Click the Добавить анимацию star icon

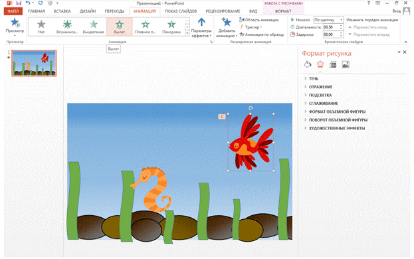coord(226,22)
